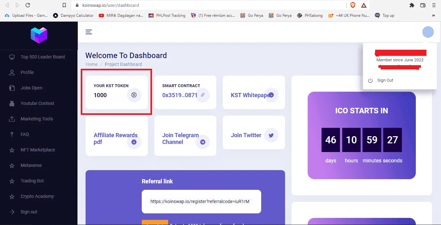Click the browser back arrow
This screenshot has width=441, height=225.
click(x=7, y=5)
